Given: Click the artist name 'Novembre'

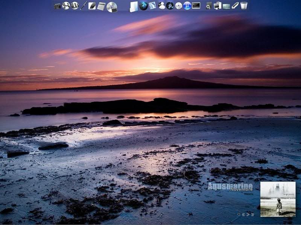Looking at the screenshot, I should (242, 189).
